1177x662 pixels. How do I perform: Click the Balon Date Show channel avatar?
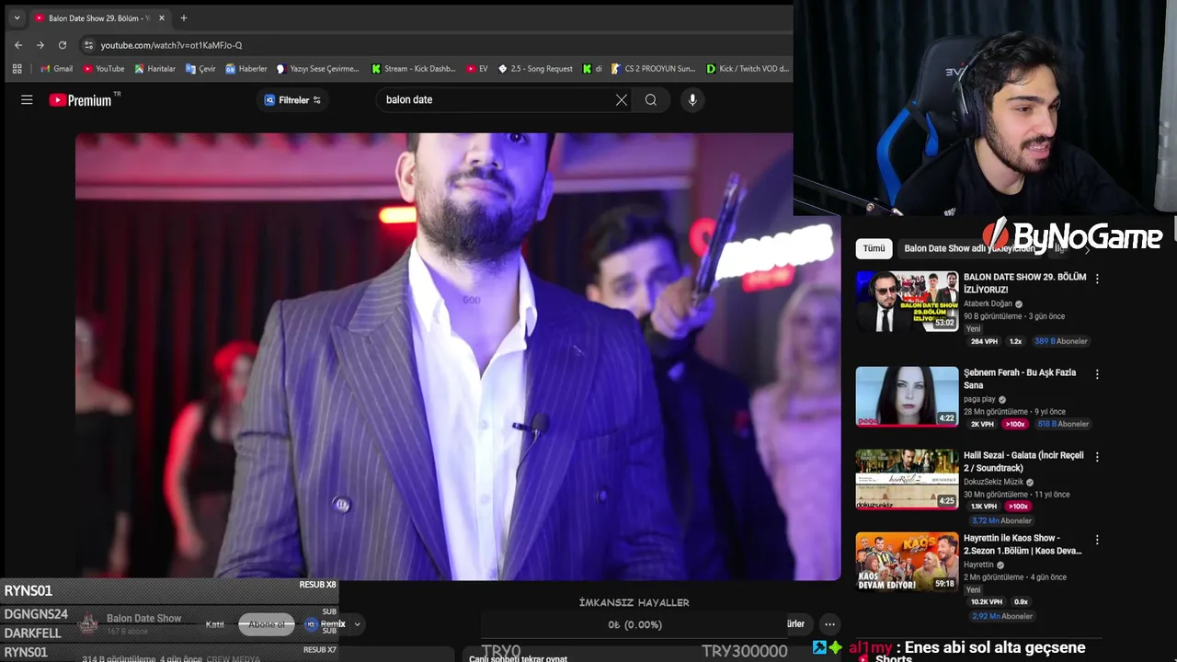point(88,624)
